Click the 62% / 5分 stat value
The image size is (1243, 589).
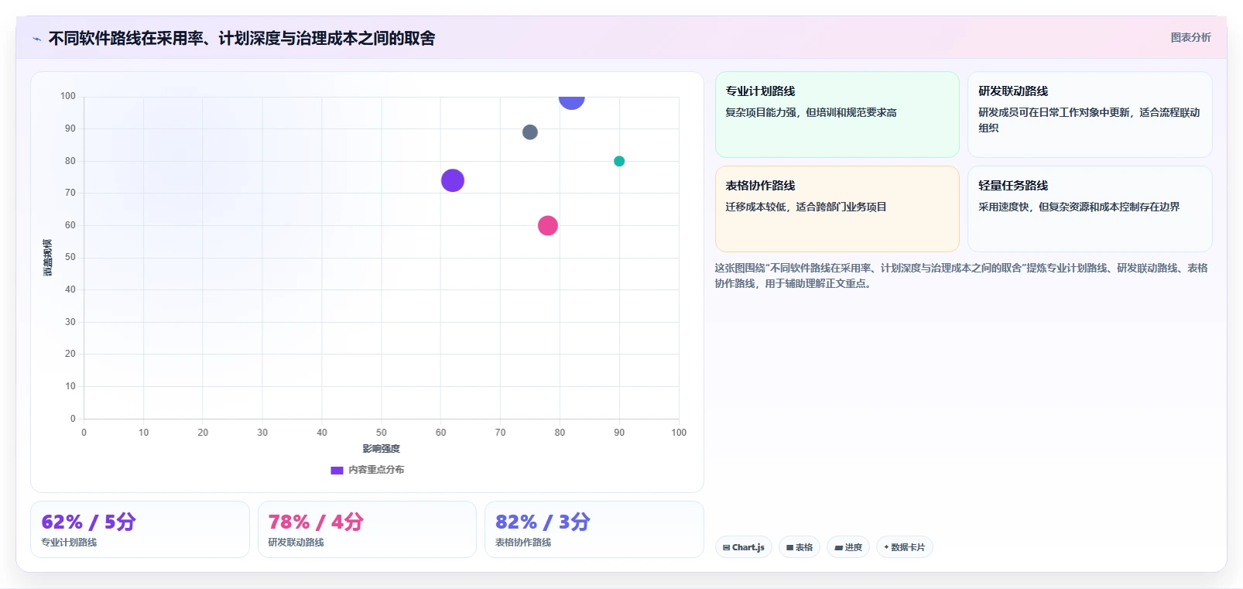click(88, 522)
